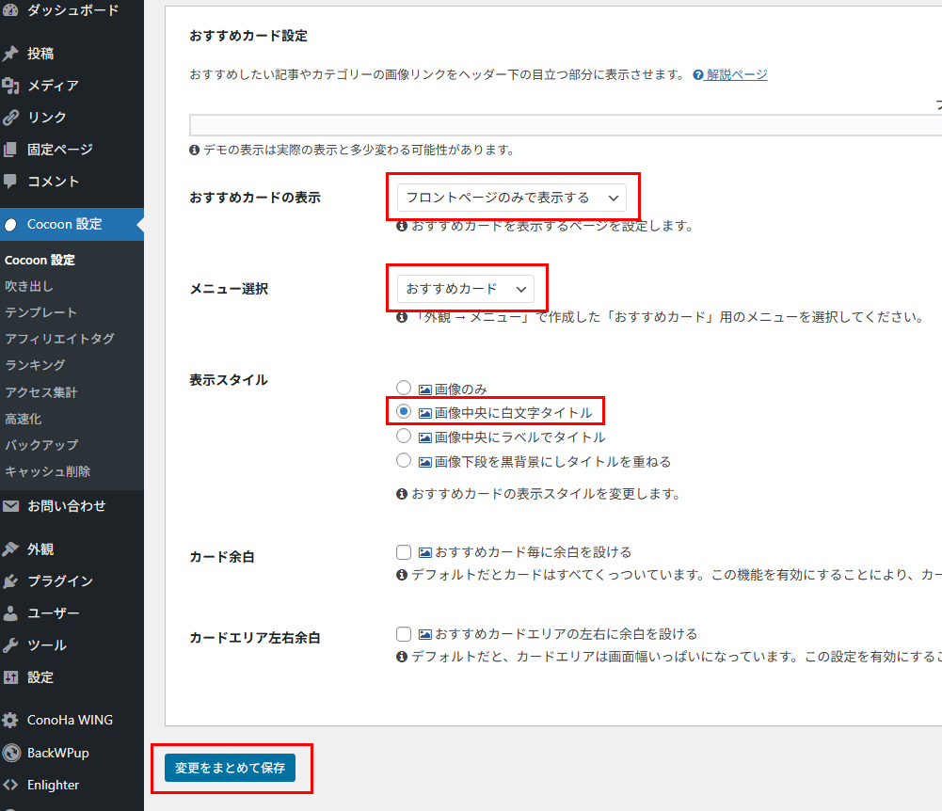Viewport: 942px width, 811px height.
Task: Click the chain link icon for リンク
Action: point(11,118)
